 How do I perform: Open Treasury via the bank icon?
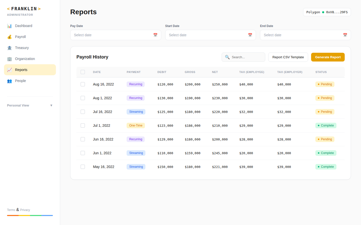pyautogui.click(x=10, y=48)
